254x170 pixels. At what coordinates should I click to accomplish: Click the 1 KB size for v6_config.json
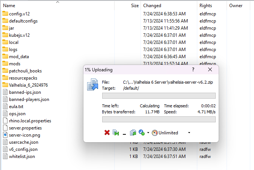(134, 149)
